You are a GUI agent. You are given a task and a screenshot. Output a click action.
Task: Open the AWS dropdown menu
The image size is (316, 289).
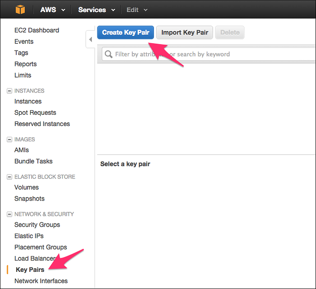tap(53, 9)
